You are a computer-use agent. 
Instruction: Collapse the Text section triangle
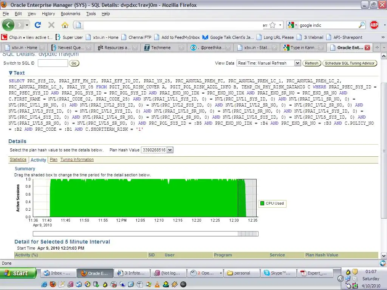[x=11, y=73]
